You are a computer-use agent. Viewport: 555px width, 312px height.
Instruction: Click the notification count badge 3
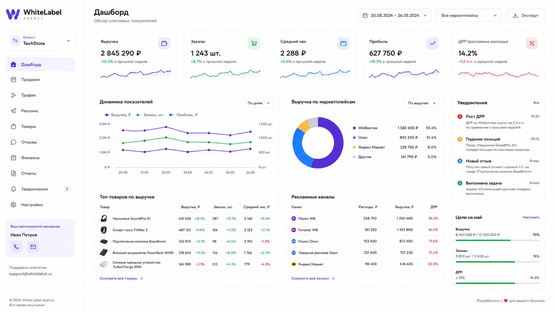pyautogui.click(x=67, y=189)
